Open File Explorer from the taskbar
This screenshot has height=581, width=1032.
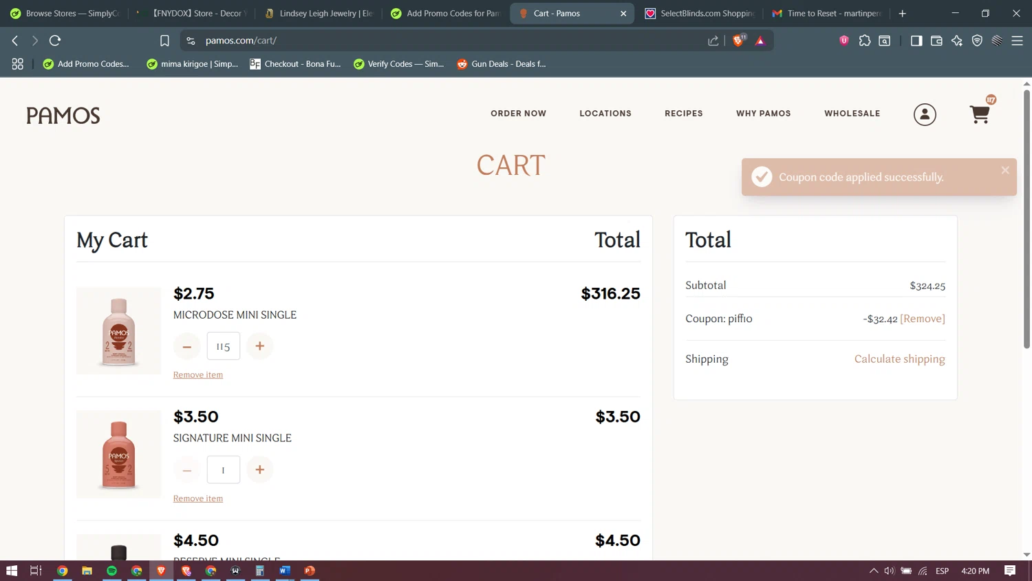[x=87, y=571]
